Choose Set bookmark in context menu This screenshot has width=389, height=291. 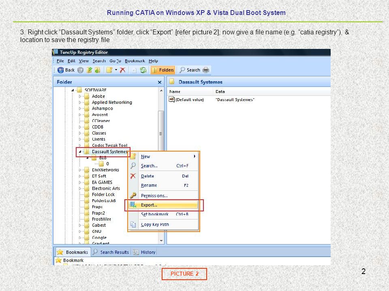[163, 214]
